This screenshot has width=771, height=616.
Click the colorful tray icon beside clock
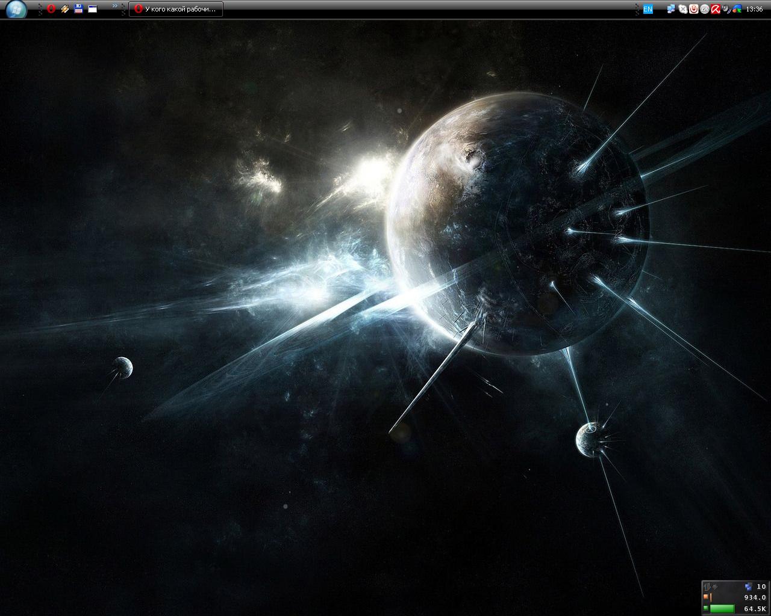pyautogui.click(x=737, y=9)
